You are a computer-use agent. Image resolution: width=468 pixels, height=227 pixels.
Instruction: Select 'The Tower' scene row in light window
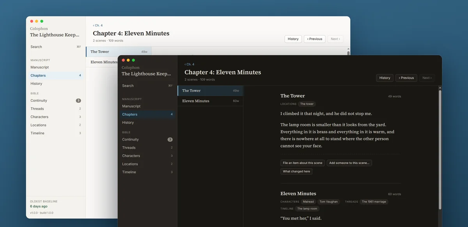119,52
